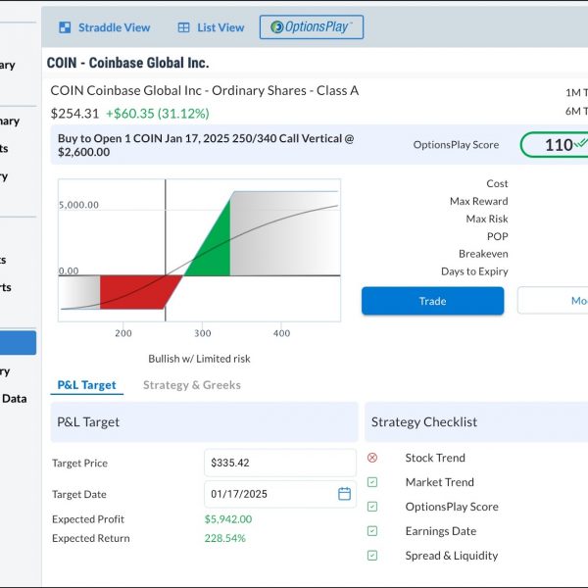Click the Breakeven label
This screenshot has height=588, width=588.
pos(483,254)
